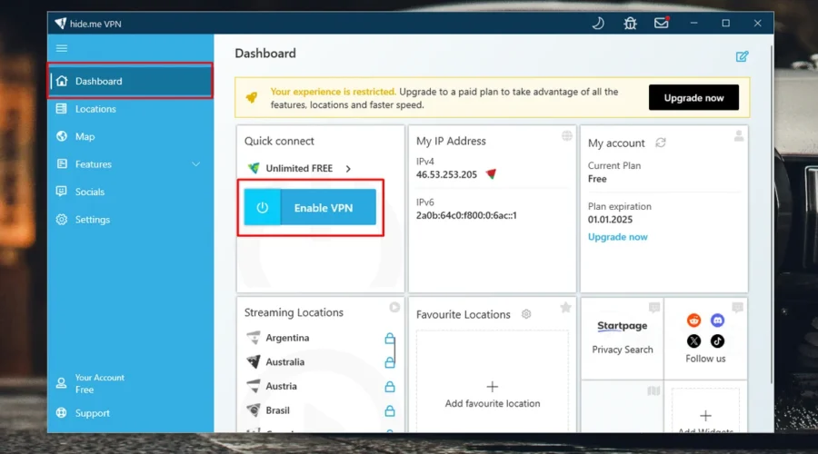Viewport: 818px width, 454px height.
Task: Edit dashboard layout pencil icon
Action: click(x=742, y=56)
